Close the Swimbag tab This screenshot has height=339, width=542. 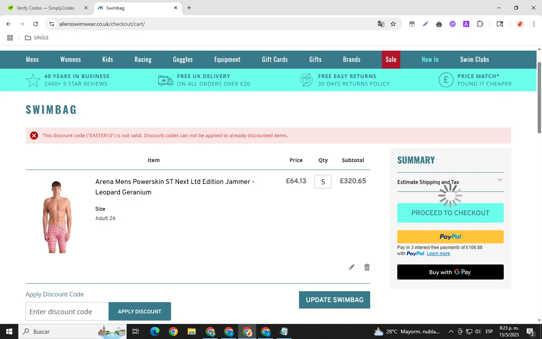(176, 8)
